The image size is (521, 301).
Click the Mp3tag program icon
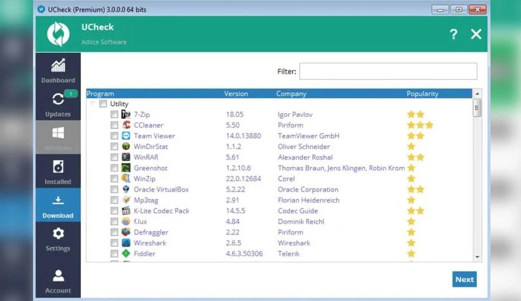click(126, 200)
